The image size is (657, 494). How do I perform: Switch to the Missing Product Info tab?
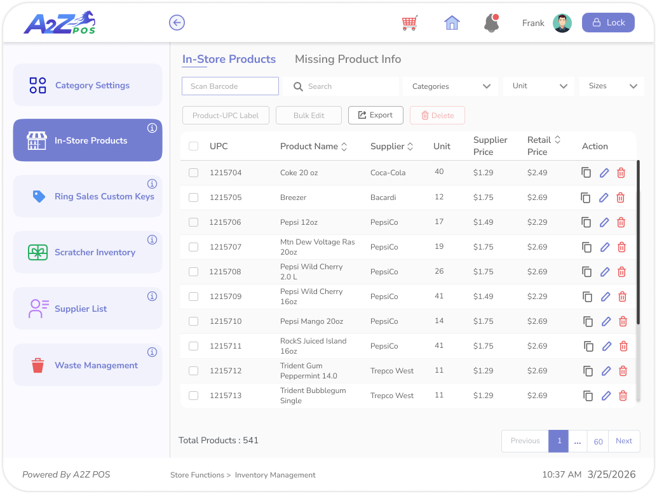347,59
